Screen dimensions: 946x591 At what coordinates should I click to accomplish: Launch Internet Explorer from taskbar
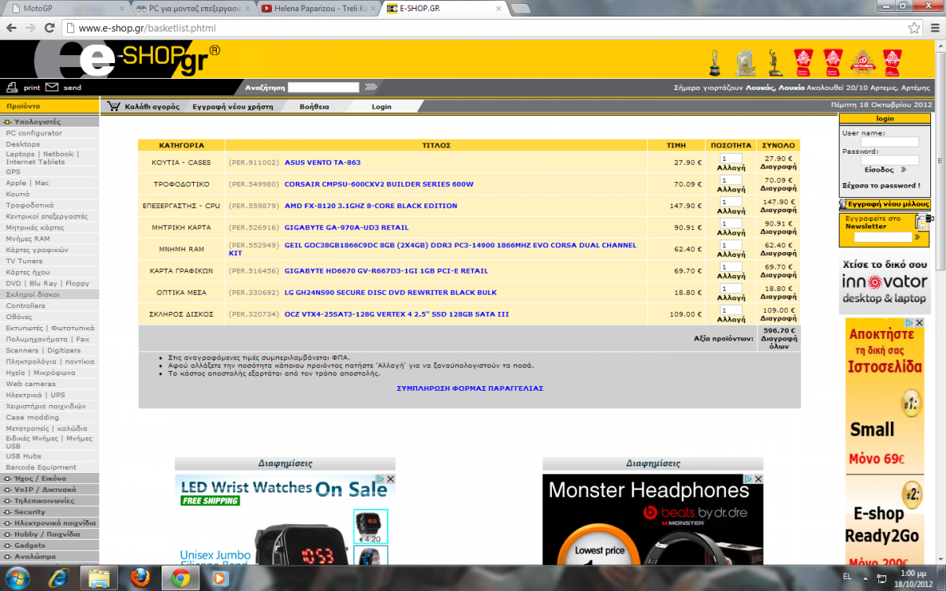pos(58,578)
